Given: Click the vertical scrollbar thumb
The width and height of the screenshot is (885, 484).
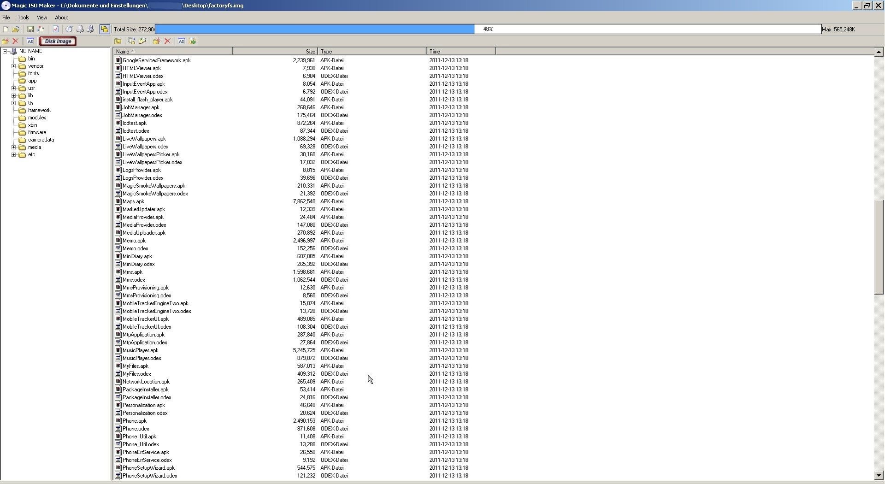Looking at the screenshot, I should [x=879, y=247].
